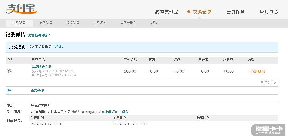Click 评价 link in the 交易成功 banner

click(x=58, y=46)
